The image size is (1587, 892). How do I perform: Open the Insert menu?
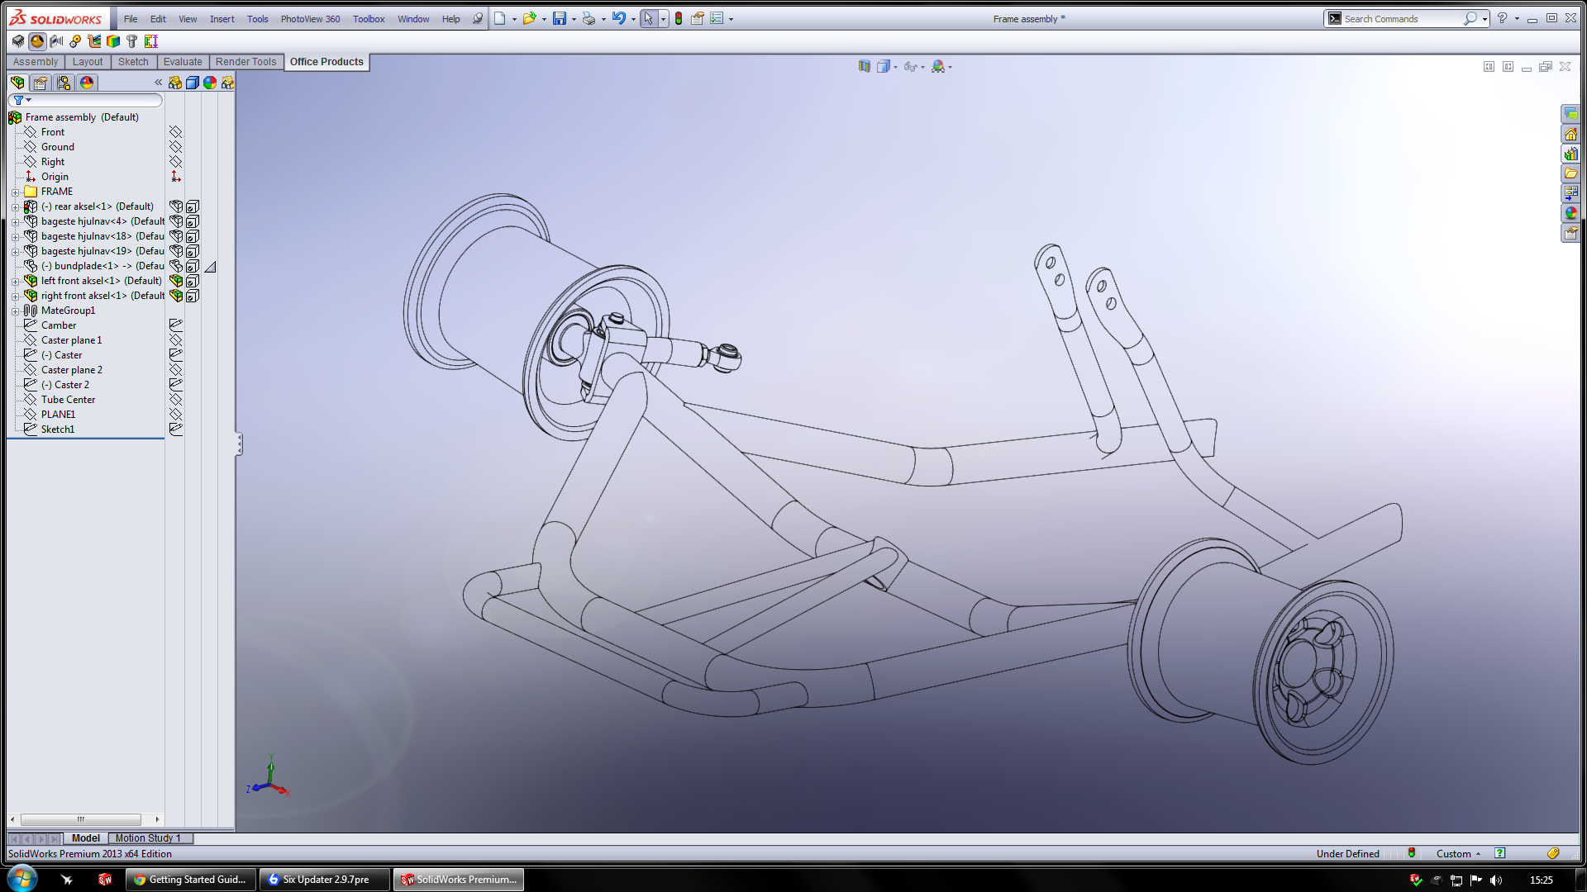coord(222,19)
